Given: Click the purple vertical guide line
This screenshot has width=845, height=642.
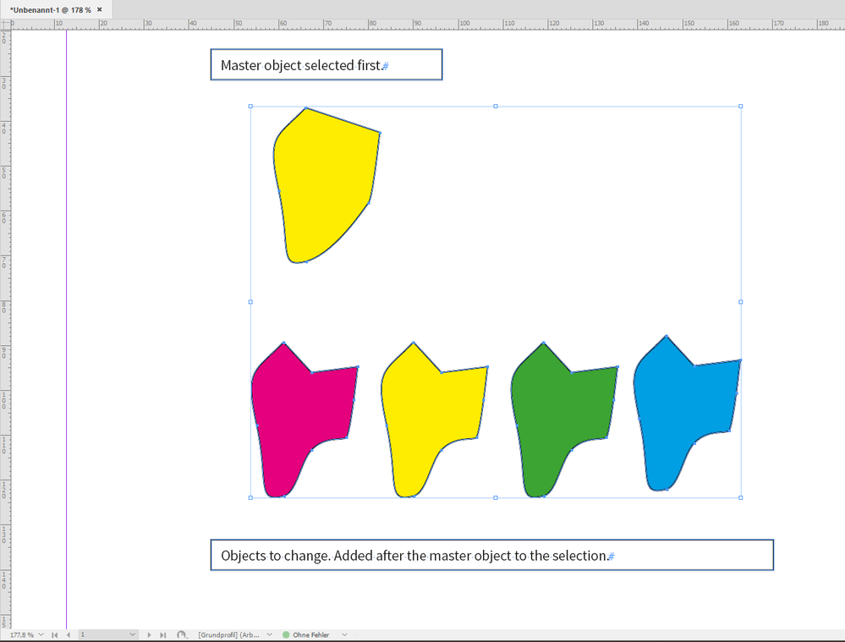Looking at the screenshot, I should [66, 329].
